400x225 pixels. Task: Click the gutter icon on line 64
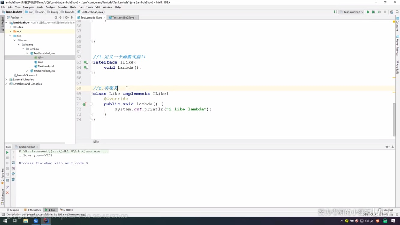[85, 67]
